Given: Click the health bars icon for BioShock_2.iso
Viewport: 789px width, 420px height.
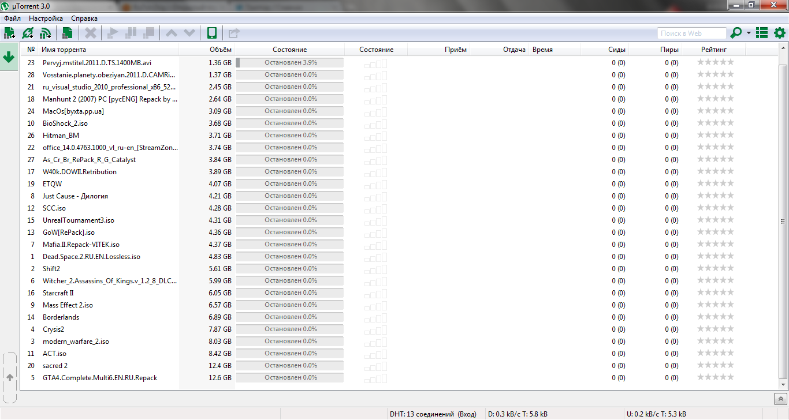Looking at the screenshot, I should [375, 123].
